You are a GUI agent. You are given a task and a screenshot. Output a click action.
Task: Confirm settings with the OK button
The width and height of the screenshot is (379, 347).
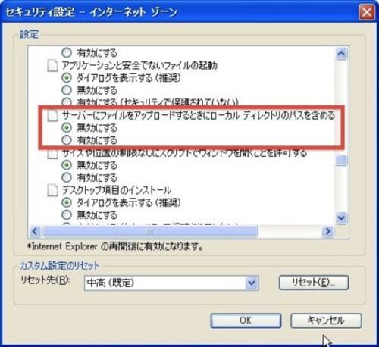pyautogui.click(x=246, y=320)
